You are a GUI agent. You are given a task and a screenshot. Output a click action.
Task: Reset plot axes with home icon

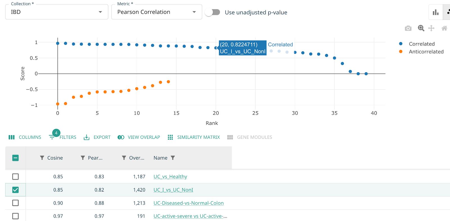[x=444, y=28]
